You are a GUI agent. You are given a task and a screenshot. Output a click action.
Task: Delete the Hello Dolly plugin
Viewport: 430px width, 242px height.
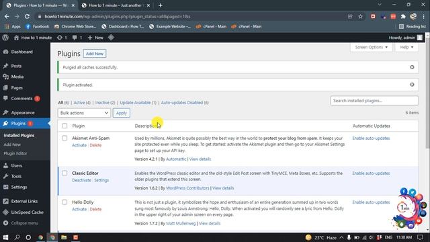point(95,209)
